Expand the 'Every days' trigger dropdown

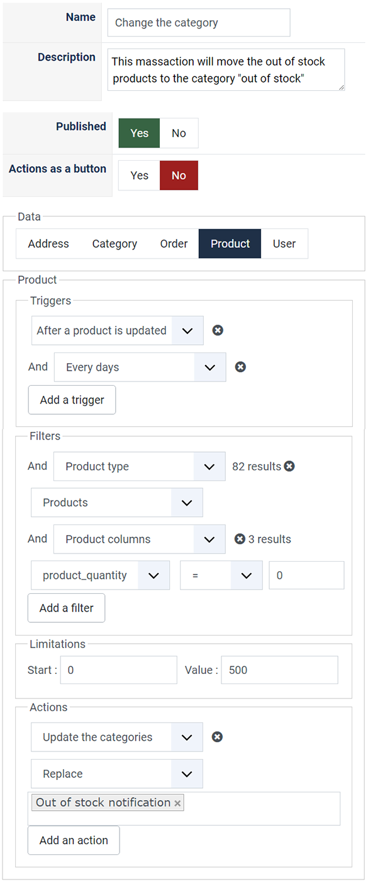[140, 367]
